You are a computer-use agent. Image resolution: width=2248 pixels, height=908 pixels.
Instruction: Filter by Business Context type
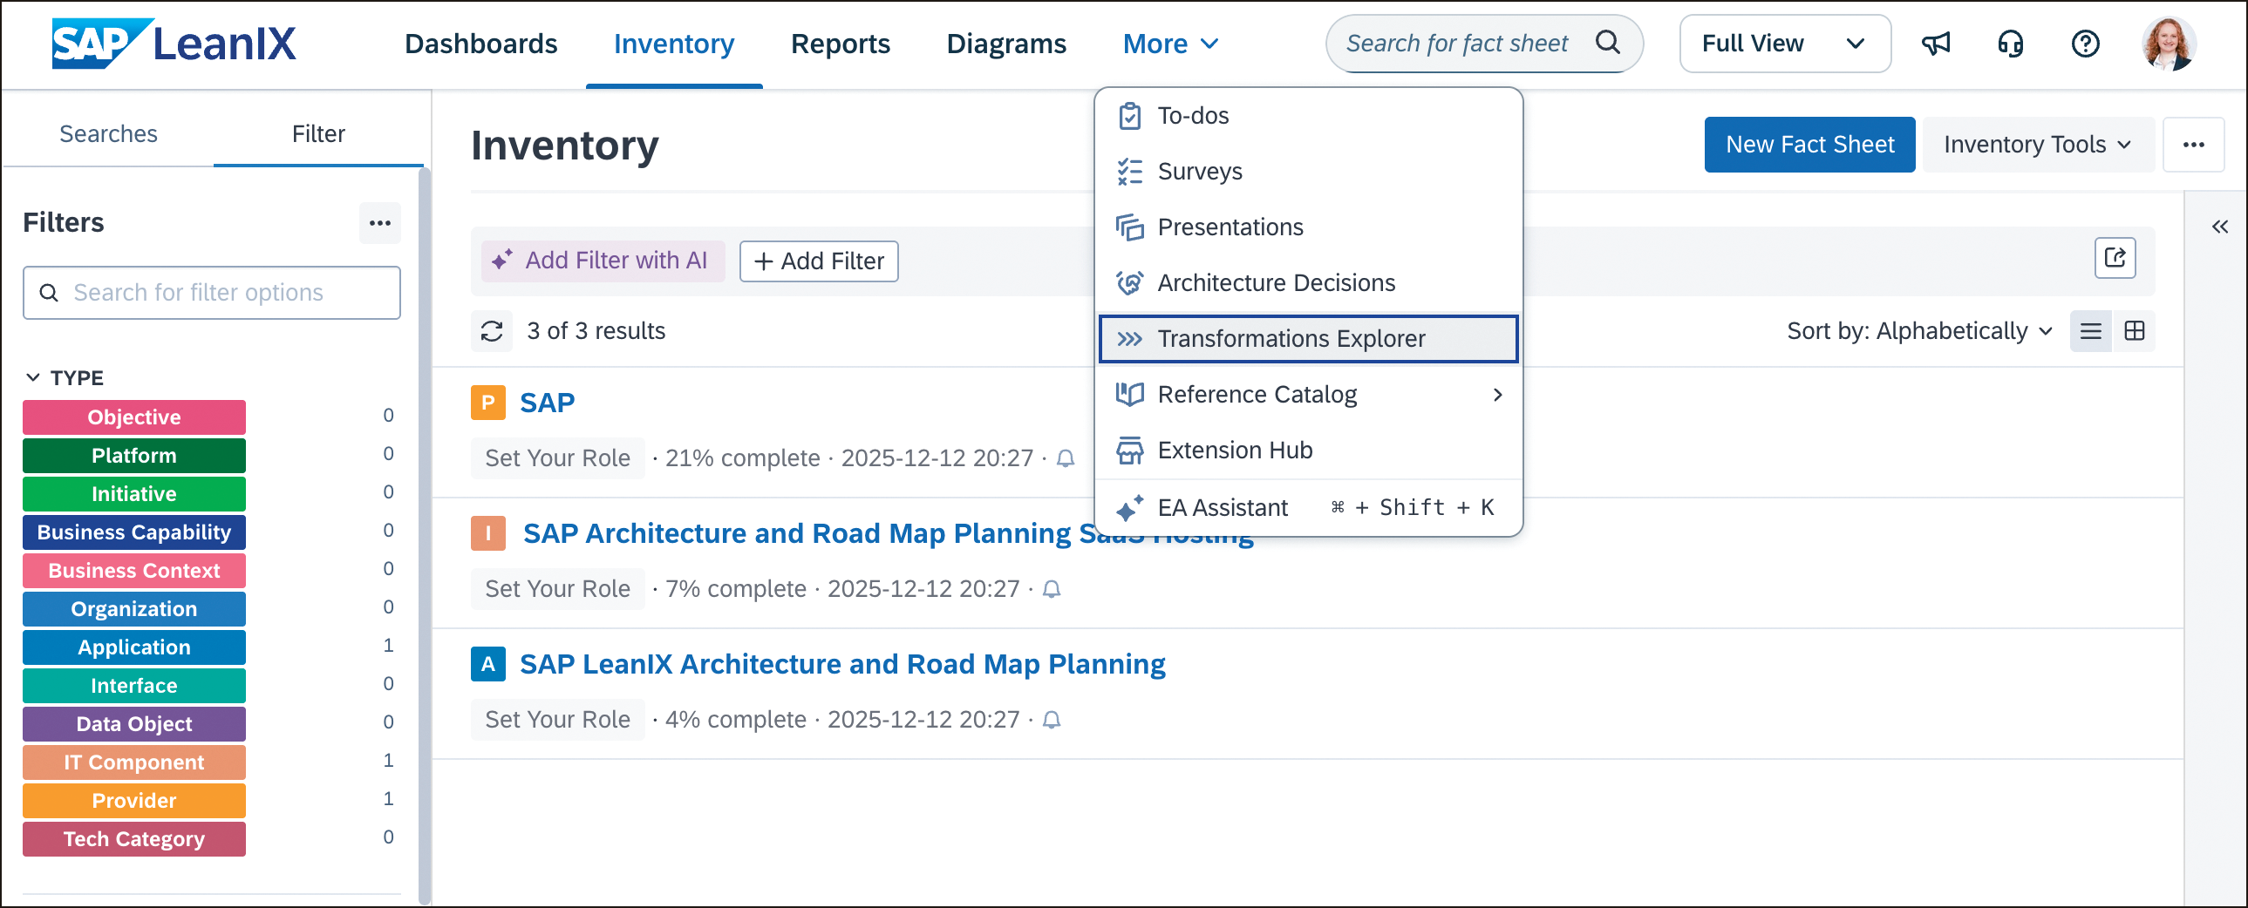(134, 571)
